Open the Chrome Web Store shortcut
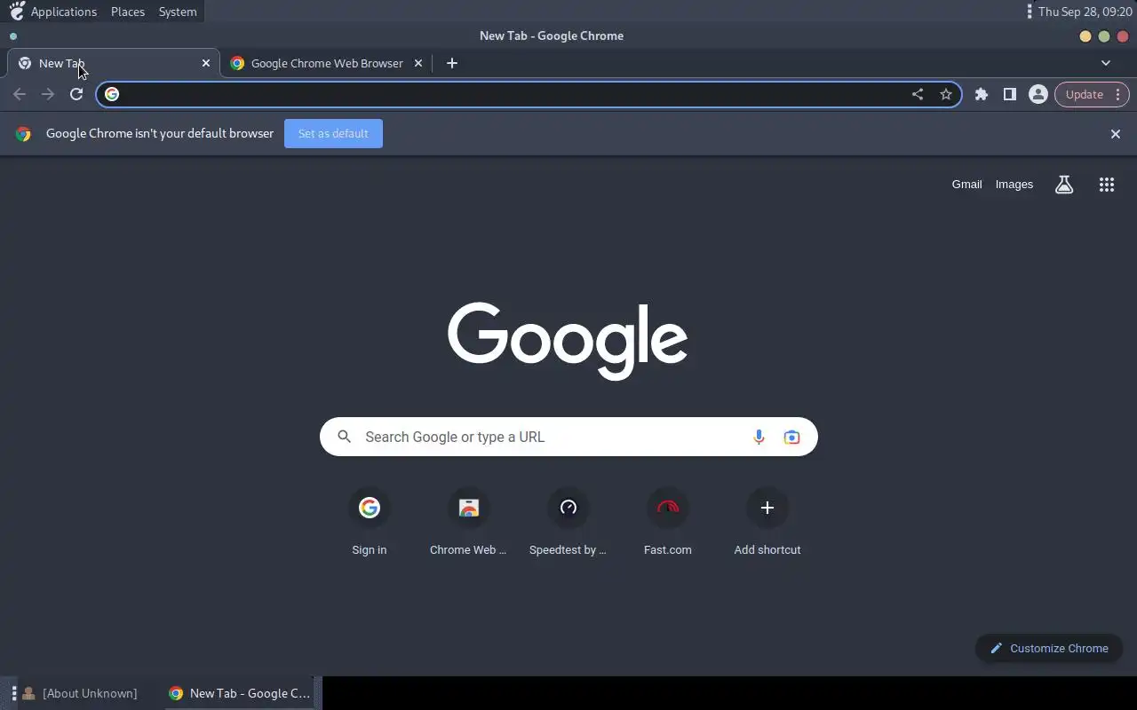 coord(469,522)
